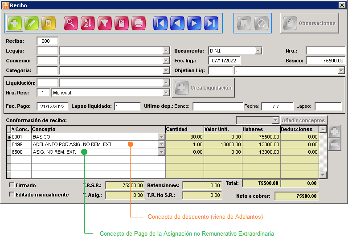Open the magnifier search icon
This screenshot has height=241, width=348.
pyautogui.click(x=70, y=23)
